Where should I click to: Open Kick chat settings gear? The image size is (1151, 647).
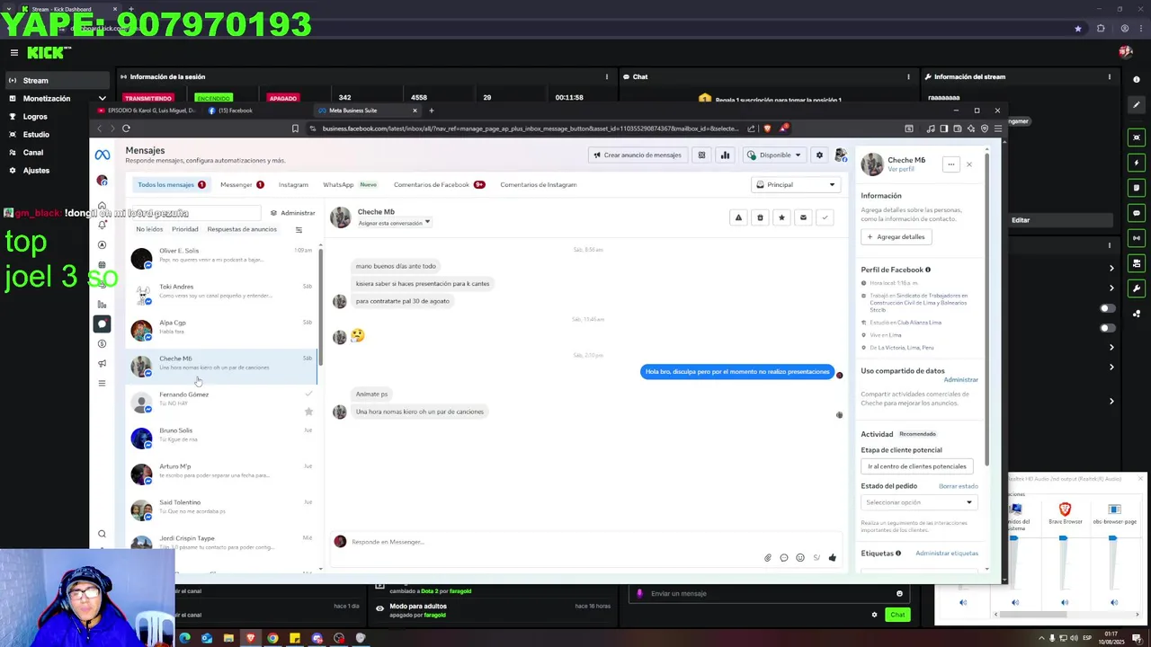coord(874,615)
